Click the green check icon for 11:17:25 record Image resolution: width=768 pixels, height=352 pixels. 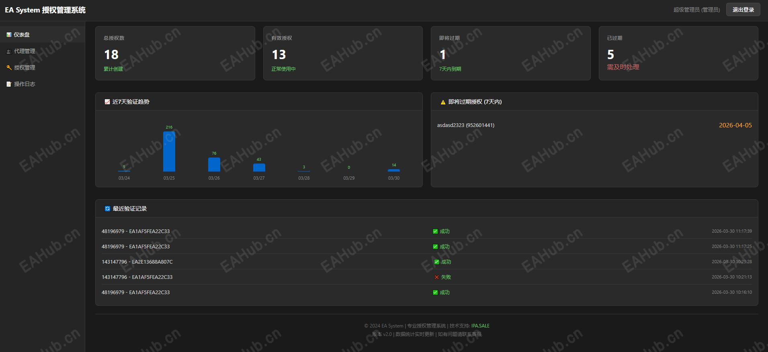(435, 247)
